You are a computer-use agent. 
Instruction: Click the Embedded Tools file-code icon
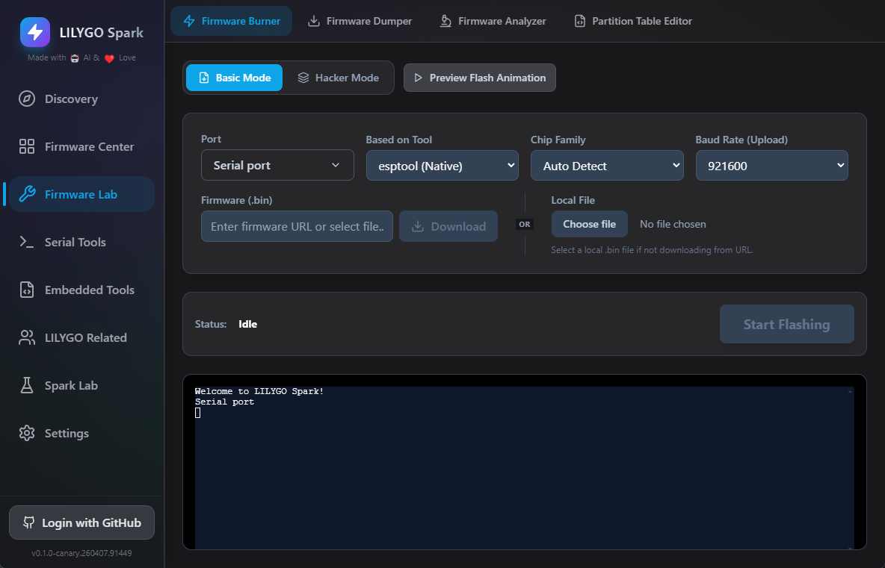27,290
